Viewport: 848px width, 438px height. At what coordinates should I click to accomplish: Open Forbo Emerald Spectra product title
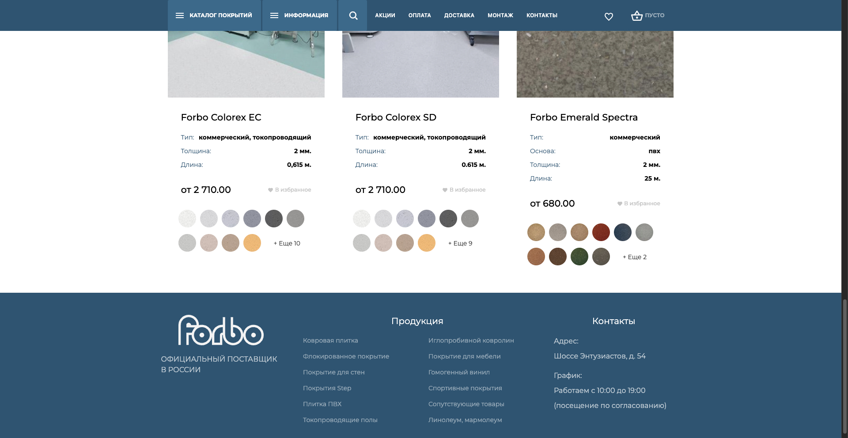584,117
